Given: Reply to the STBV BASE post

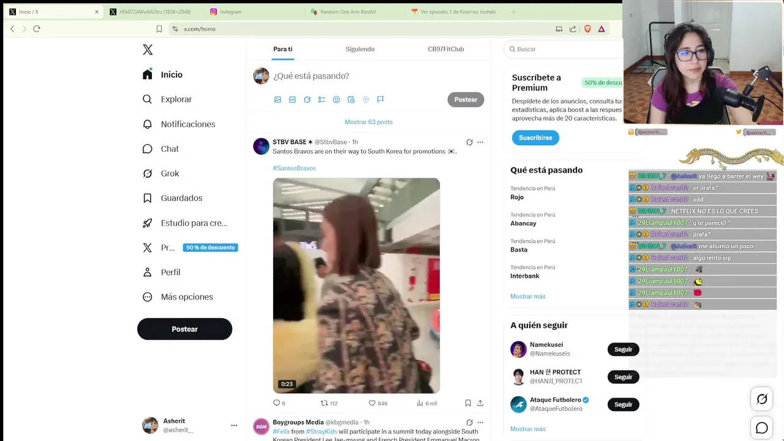Looking at the screenshot, I should pos(279,403).
